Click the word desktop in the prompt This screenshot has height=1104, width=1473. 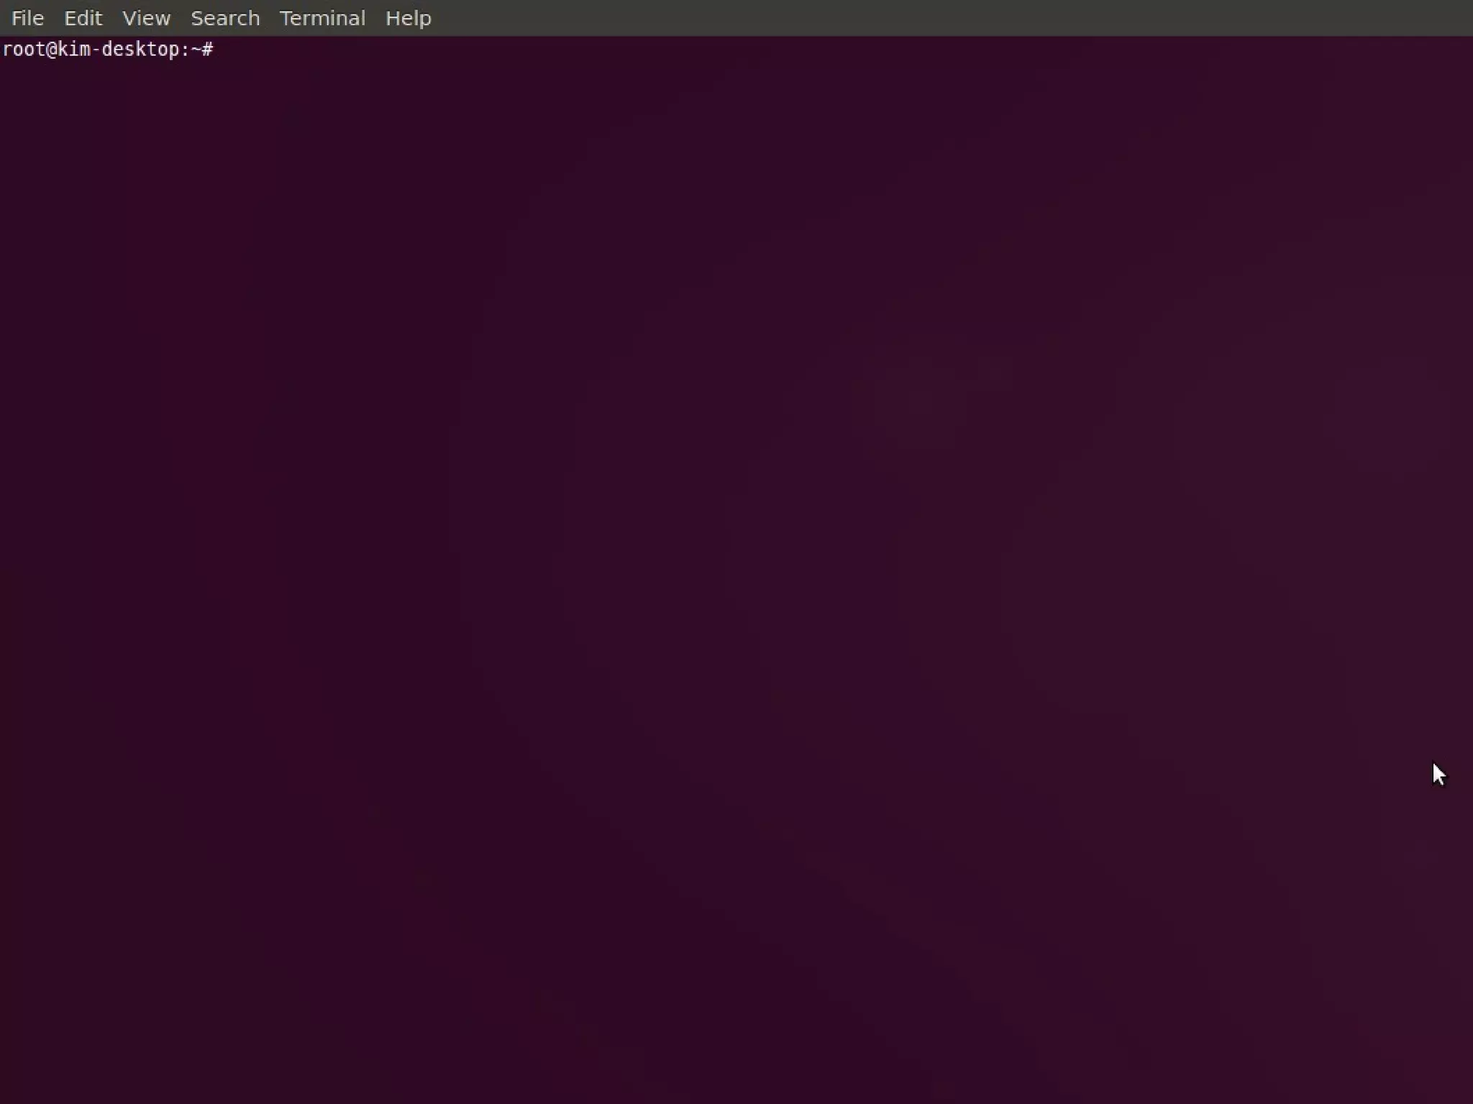pos(141,50)
